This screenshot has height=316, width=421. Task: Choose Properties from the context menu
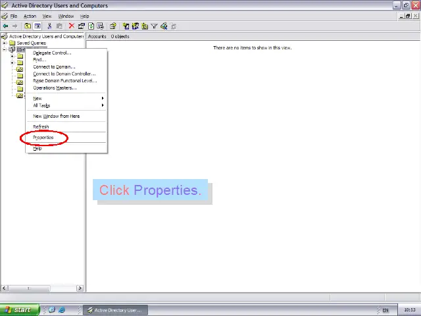43,138
